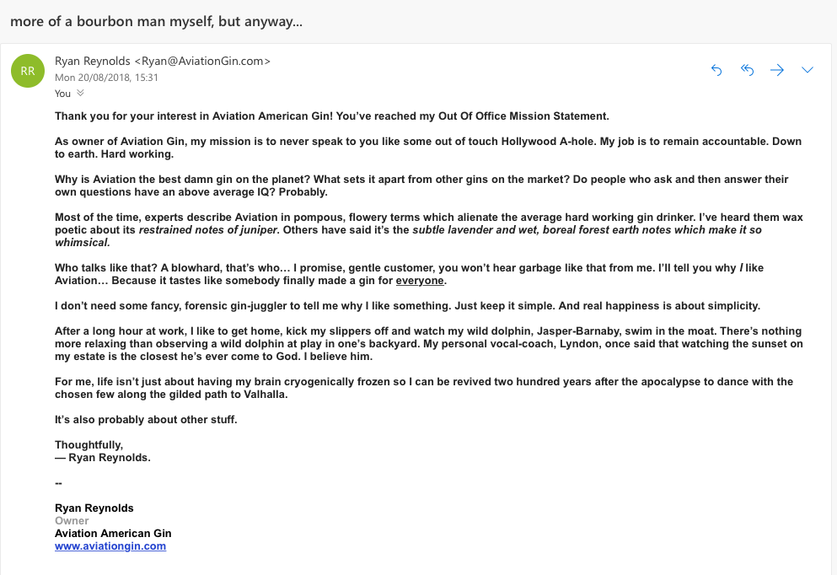Click "Ryan Reynolds" name in signature block

pos(94,508)
